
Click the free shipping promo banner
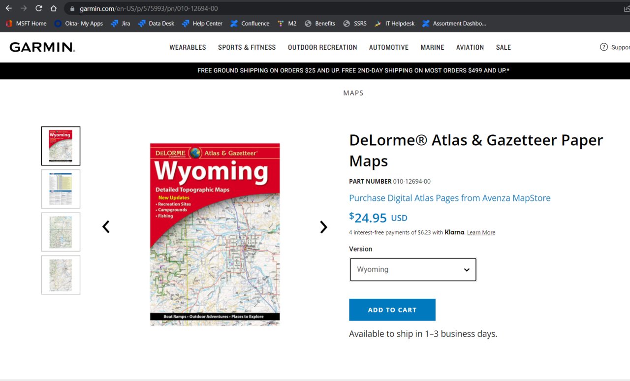click(x=353, y=70)
